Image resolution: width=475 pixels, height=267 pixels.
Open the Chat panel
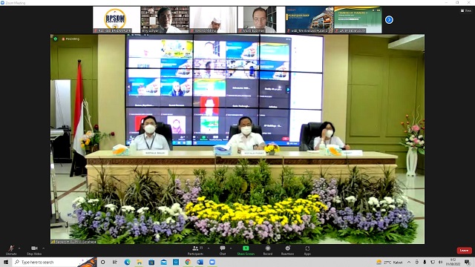tap(223, 251)
